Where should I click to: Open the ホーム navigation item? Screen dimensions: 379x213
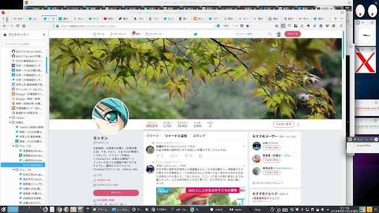pyautogui.click(x=99, y=34)
